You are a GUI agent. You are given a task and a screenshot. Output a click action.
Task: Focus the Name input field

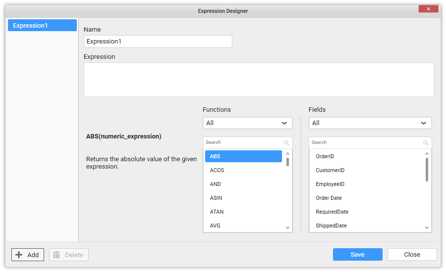coord(158,42)
